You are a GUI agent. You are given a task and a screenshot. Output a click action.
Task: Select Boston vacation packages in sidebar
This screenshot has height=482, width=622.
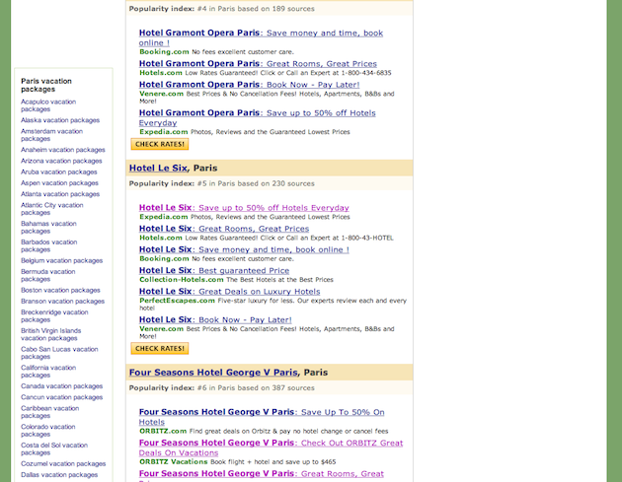60,290
